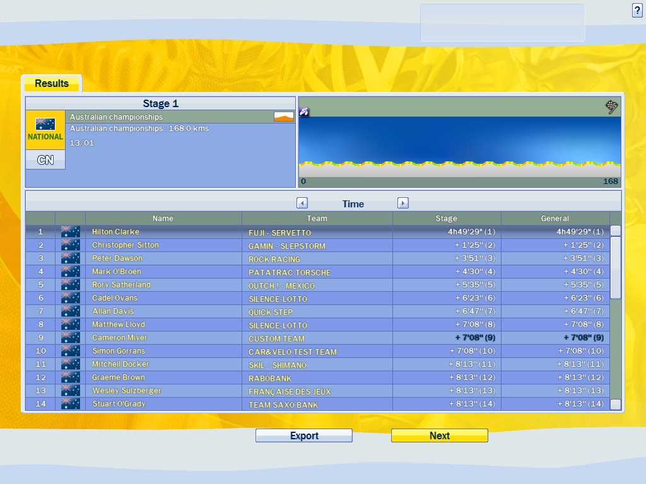The width and height of the screenshot is (646, 484).
Task: Click the flag icon beside Hilton Clarke
Action: (x=70, y=232)
